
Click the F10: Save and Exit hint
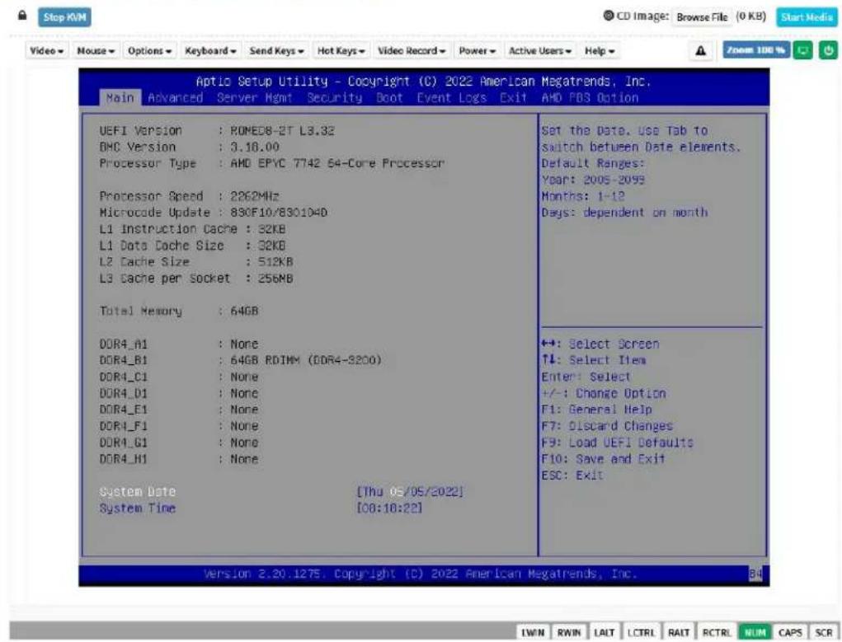tap(603, 459)
